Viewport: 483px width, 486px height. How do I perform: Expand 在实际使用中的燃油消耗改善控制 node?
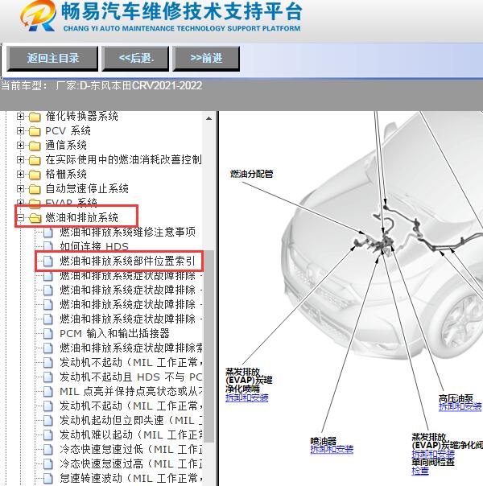pos(20,159)
